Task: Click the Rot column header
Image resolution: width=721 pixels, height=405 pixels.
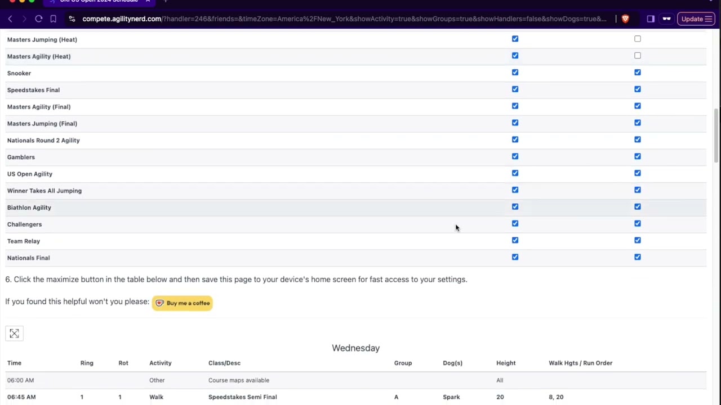Action: (123, 363)
